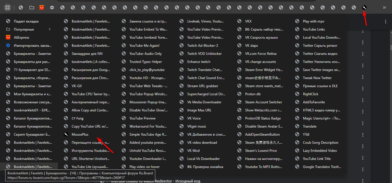Click the globe icon beside VK Voice
Image resolution: width=392 pixels, height=183 pixels.
[x=182, y=118]
